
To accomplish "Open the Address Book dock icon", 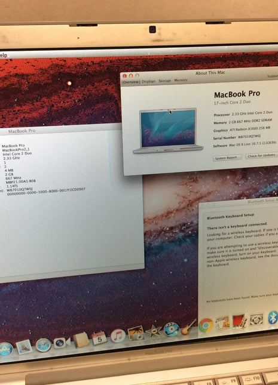I will coord(81,340).
